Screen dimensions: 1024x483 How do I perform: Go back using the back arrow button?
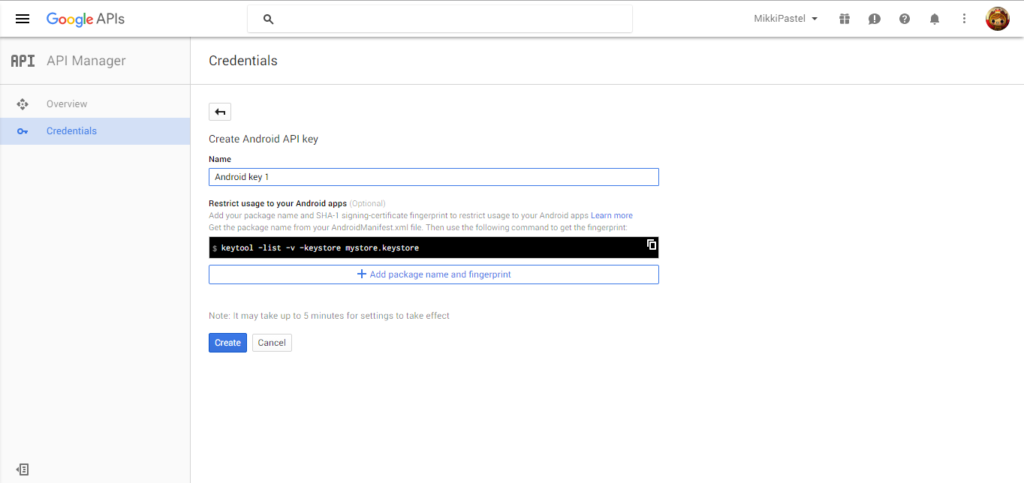pos(219,111)
